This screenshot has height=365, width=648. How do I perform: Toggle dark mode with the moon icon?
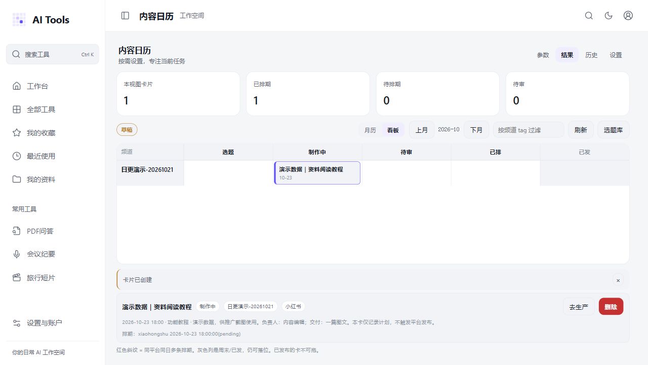pyautogui.click(x=609, y=16)
